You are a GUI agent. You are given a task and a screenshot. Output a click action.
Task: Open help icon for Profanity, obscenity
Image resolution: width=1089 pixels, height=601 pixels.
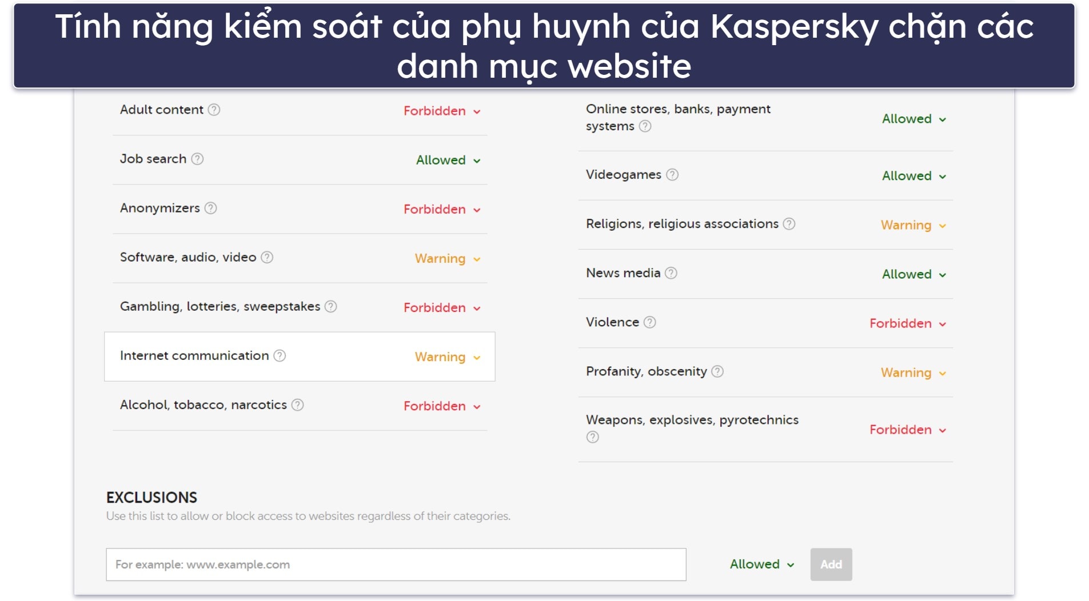tap(717, 371)
